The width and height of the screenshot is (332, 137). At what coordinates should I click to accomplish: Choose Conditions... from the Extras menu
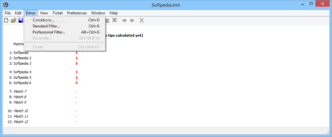pyautogui.click(x=65, y=20)
